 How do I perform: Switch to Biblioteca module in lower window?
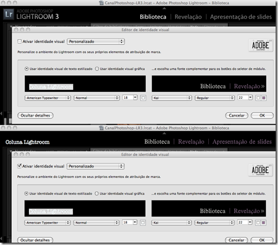tap(157, 141)
